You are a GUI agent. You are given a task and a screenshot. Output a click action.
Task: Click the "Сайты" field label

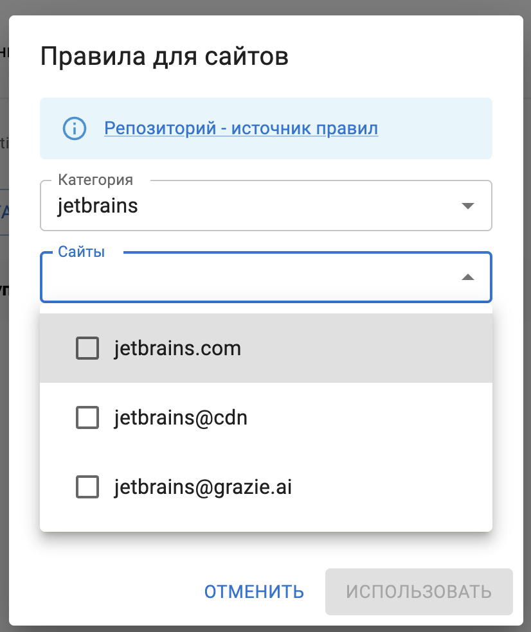point(81,252)
